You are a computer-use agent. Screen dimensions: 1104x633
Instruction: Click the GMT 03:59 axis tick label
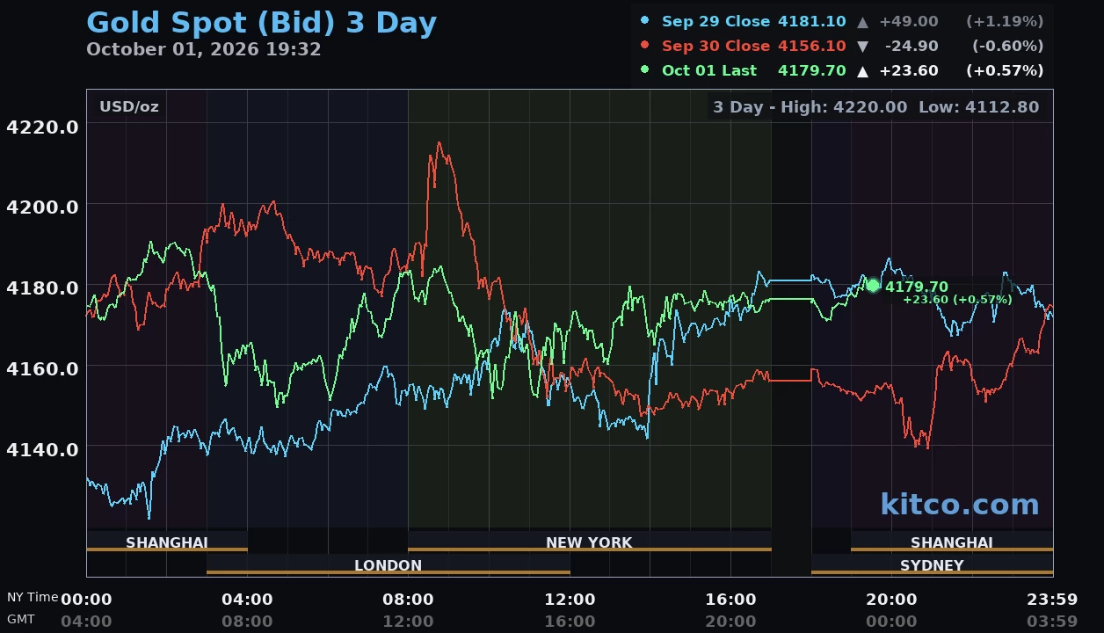point(1052,622)
